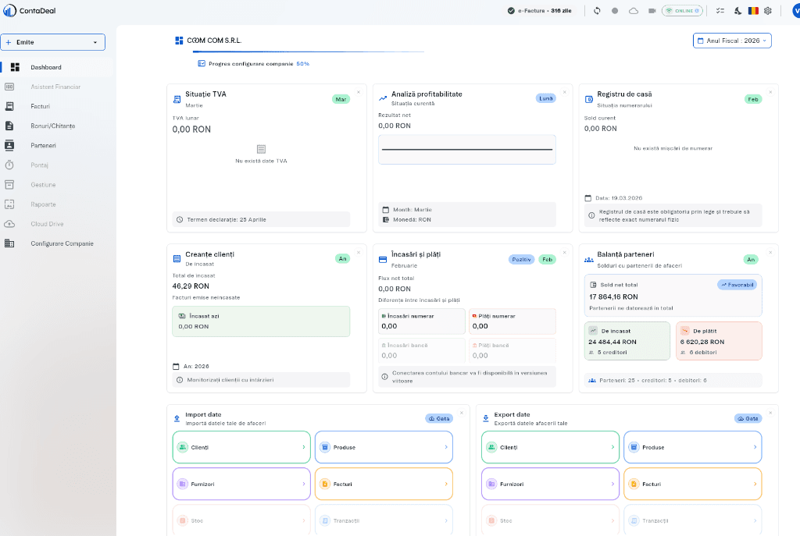This screenshot has height=536, width=800.
Task: Open Furnizori in Import date
Action: 241,484
